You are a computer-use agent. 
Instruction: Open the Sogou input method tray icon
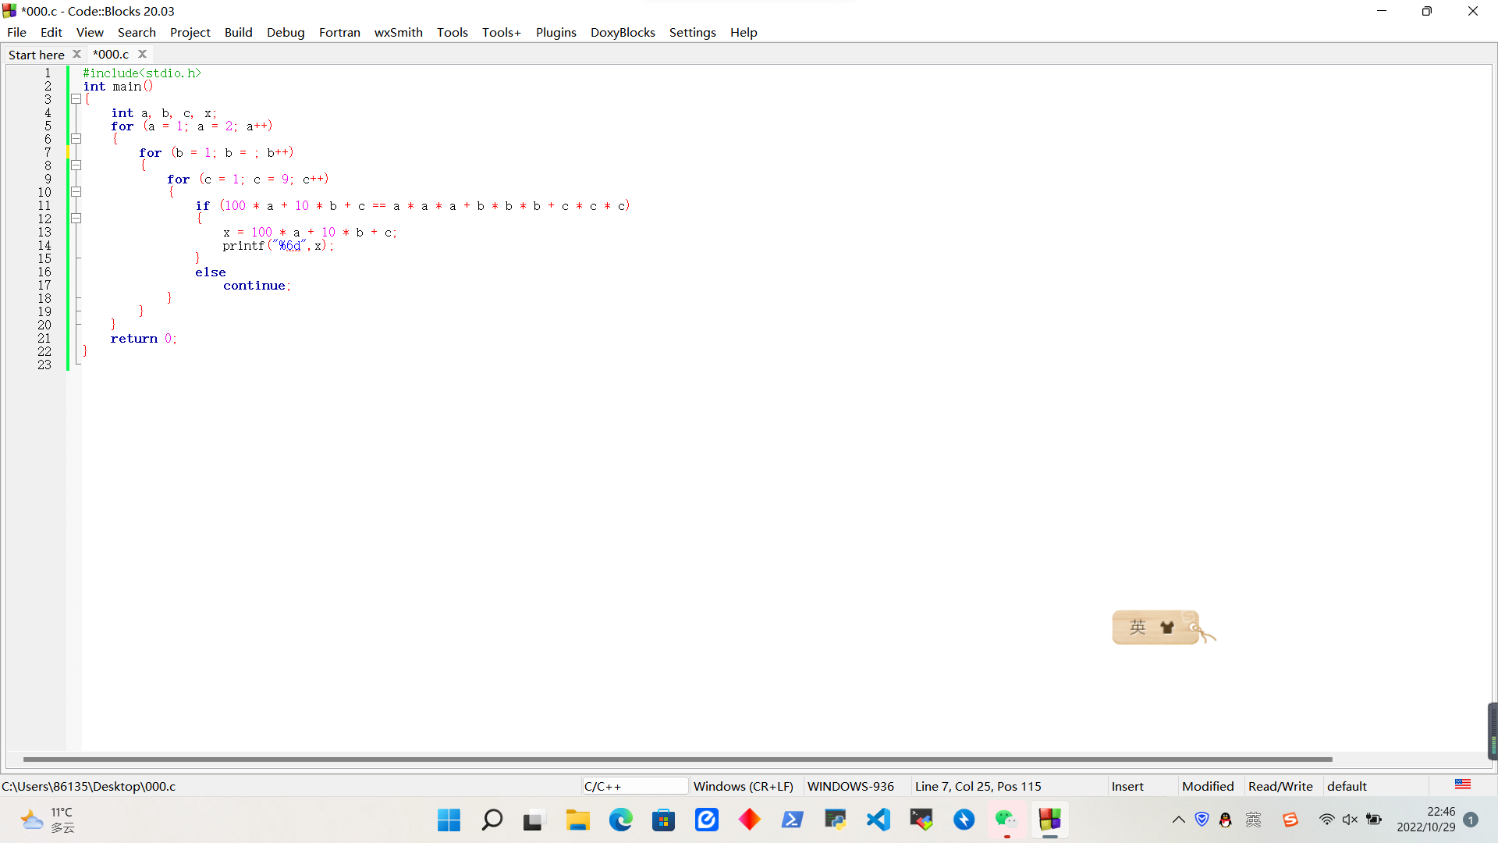[1290, 820]
